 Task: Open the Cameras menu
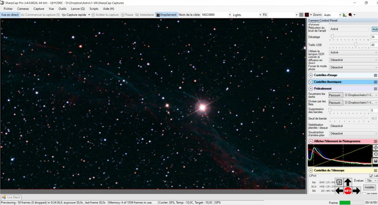point(23,9)
